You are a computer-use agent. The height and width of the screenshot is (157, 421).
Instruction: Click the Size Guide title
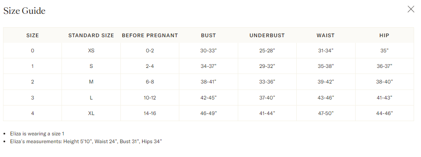coord(24,11)
